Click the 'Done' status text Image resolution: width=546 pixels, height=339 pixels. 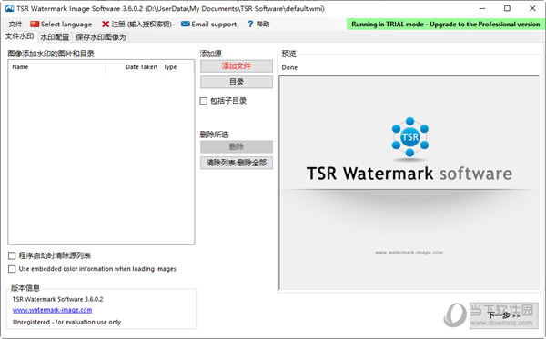point(289,67)
